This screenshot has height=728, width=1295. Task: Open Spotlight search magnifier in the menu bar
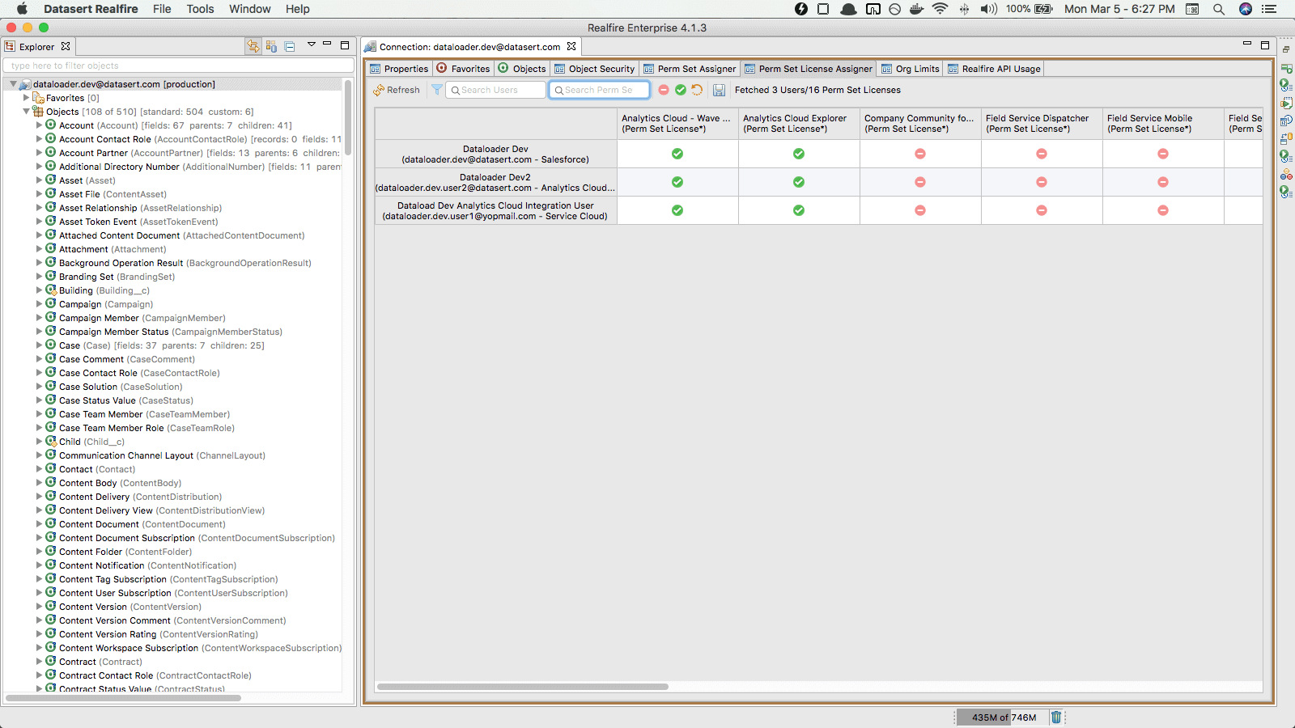(x=1218, y=9)
